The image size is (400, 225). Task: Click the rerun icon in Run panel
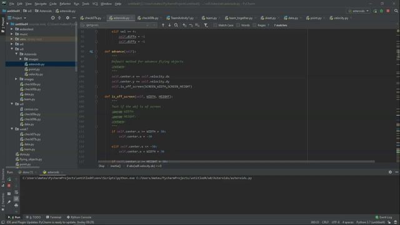(9, 179)
